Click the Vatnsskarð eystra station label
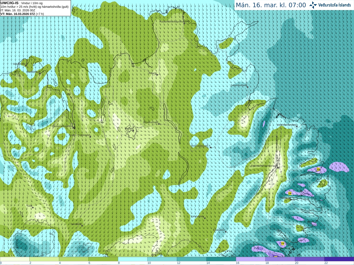This screenshot has height=265, width=354. 287,125
